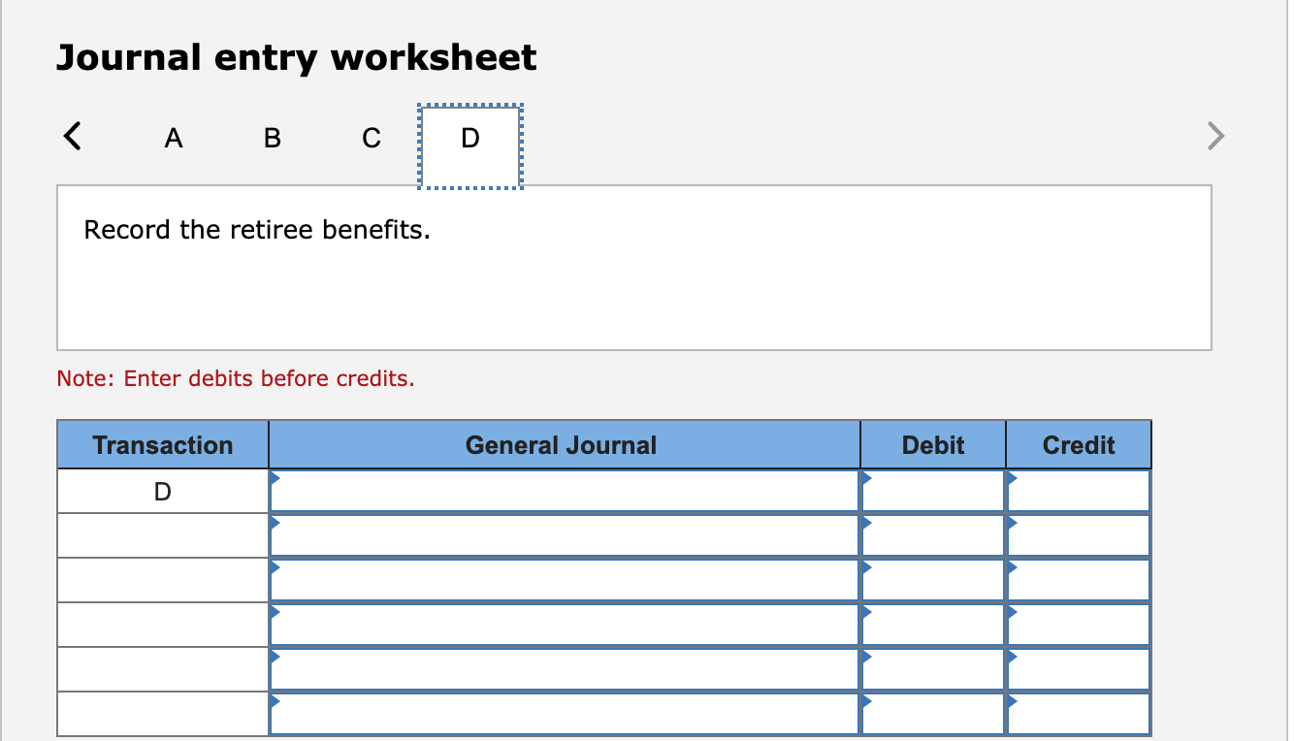Click the Credit field in the third row
Viewport: 1294px width, 741px height.
click(x=1078, y=579)
